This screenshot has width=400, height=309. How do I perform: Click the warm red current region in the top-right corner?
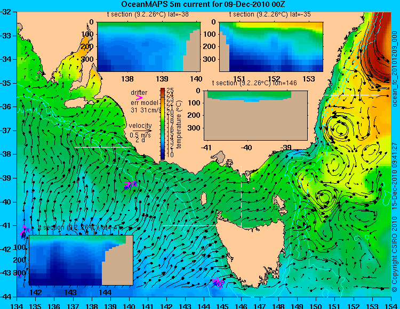(380, 43)
